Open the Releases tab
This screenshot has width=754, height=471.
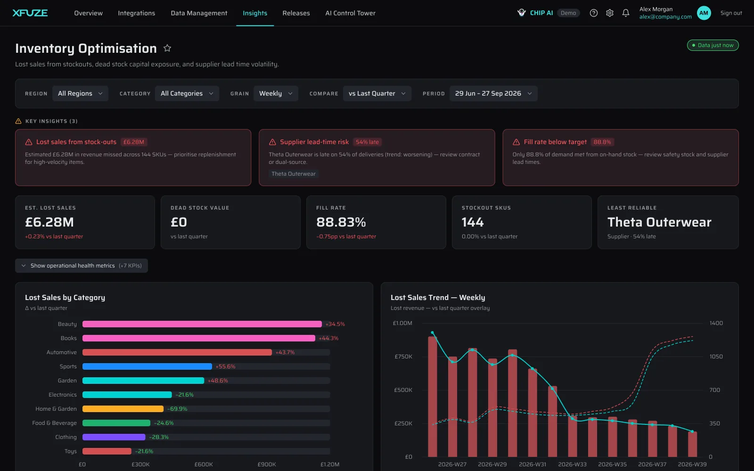coord(296,13)
